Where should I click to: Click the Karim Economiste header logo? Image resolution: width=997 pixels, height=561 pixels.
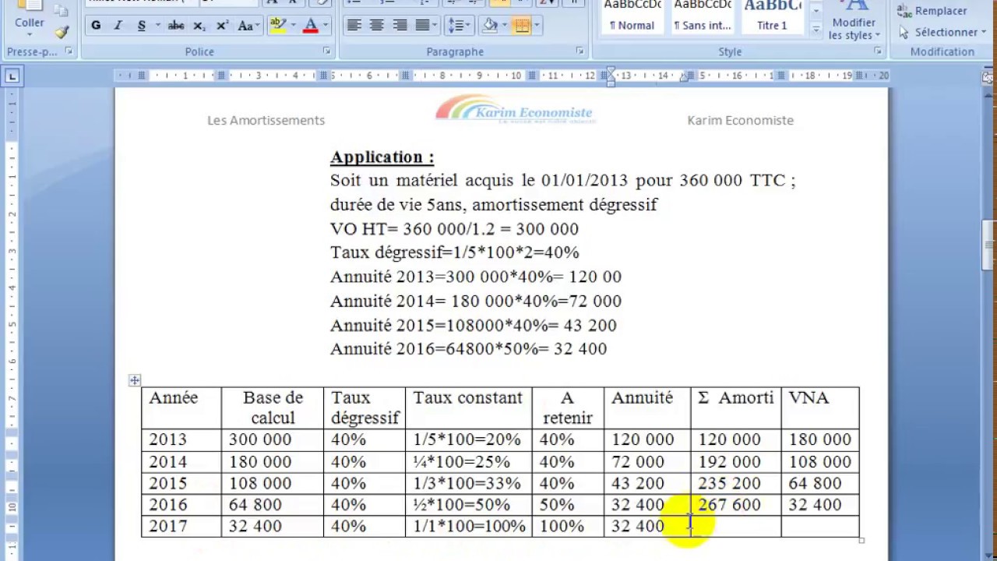[515, 110]
